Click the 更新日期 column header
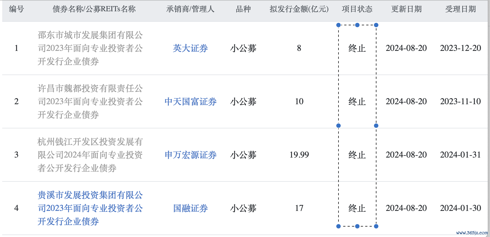Viewport: 490px width, 237px height. click(x=406, y=9)
